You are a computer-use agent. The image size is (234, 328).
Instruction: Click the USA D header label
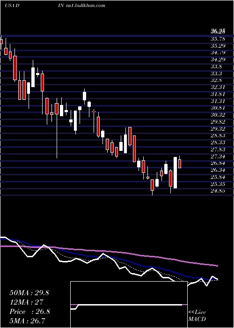coord(12,6)
